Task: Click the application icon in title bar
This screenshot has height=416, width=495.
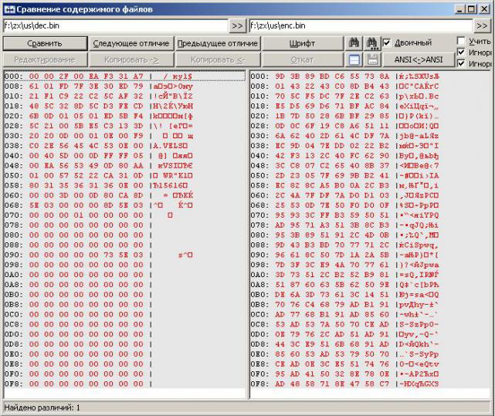Action: click(x=8, y=8)
